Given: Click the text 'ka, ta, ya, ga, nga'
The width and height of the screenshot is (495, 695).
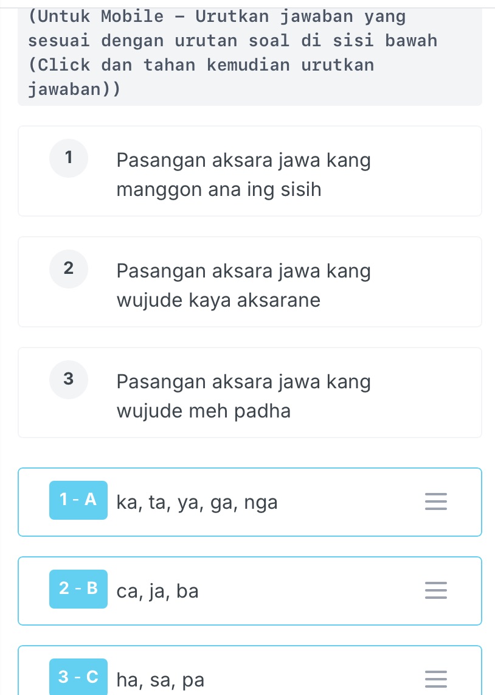Looking at the screenshot, I should [197, 501].
